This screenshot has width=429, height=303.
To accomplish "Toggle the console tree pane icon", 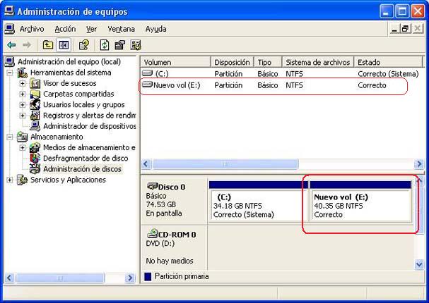I will (x=64, y=44).
